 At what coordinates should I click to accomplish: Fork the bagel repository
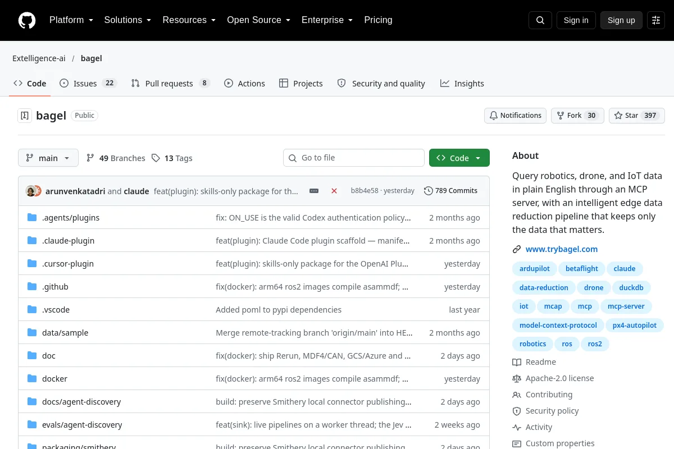pyautogui.click(x=577, y=116)
